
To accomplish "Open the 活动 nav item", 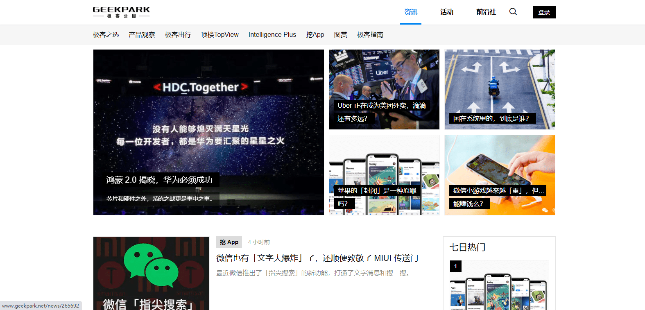I will pyautogui.click(x=447, y=12).
